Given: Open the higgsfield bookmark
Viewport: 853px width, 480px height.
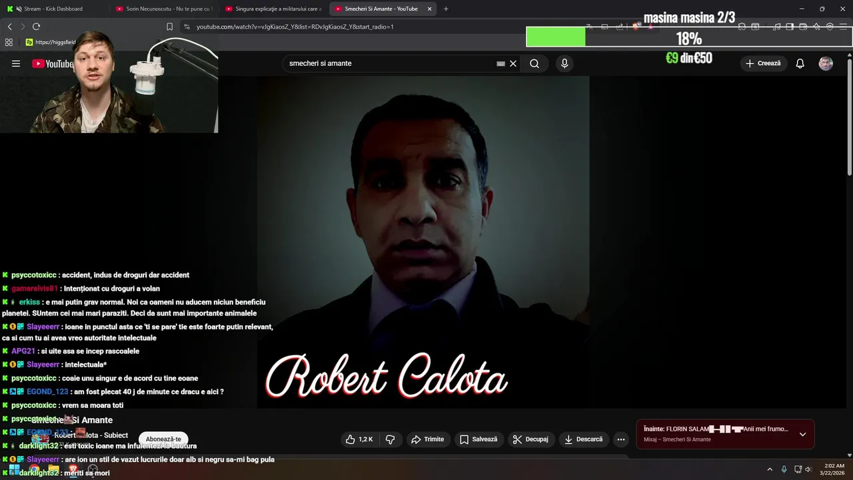Looking at the screenshot, I should (x=51, y=42).
